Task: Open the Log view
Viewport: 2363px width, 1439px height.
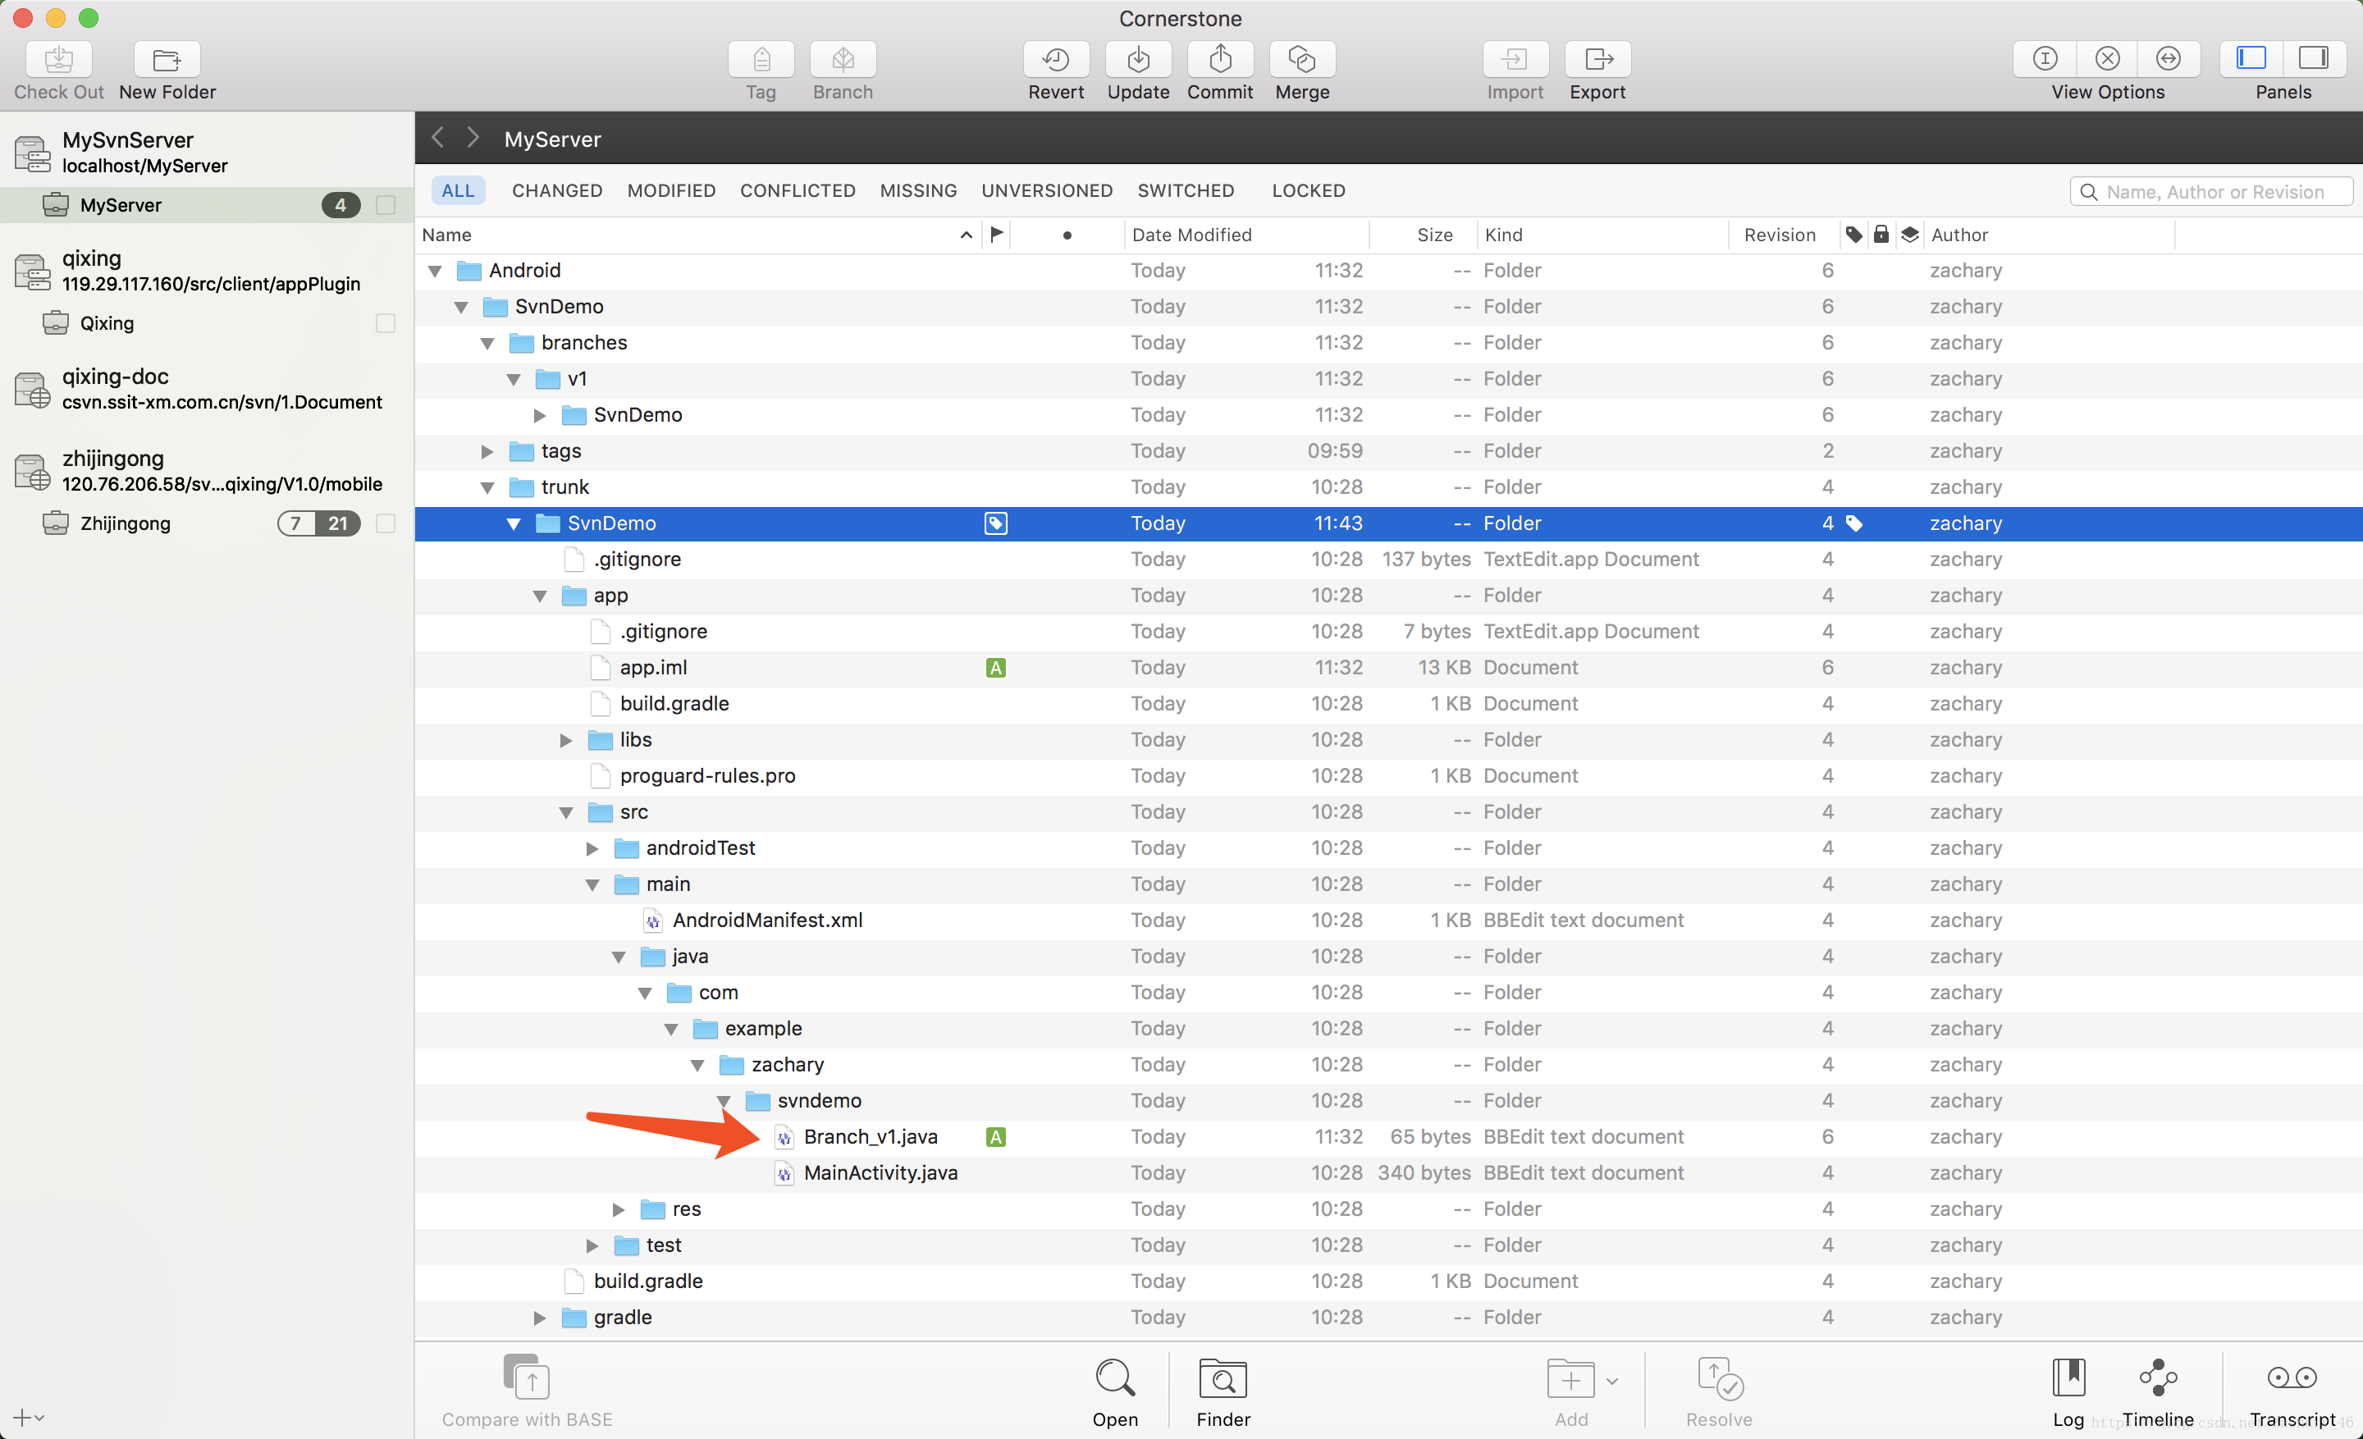Action: (x=2068, y=1377)
